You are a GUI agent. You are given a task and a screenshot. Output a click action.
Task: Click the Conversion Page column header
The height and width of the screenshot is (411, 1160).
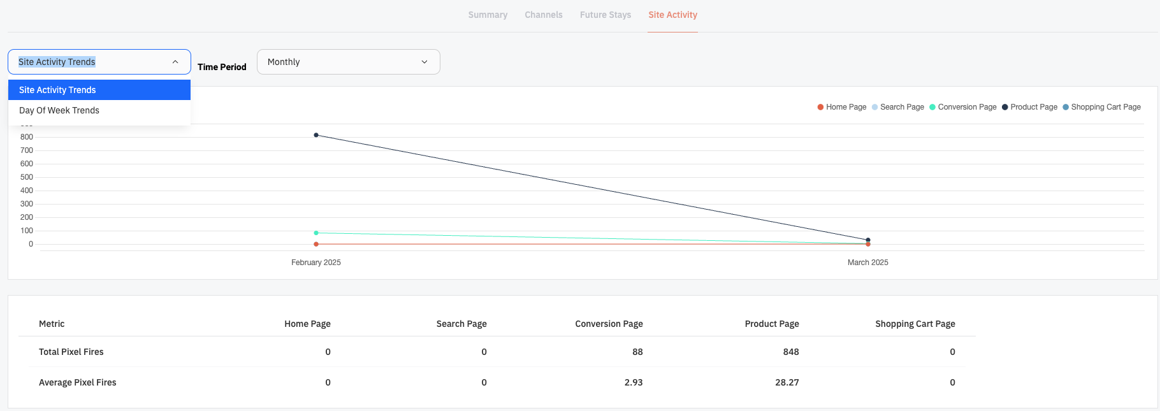pos(609,324)
